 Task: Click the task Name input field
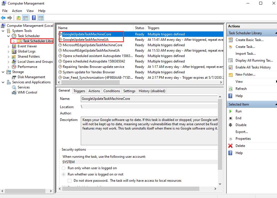click(x=149, y=99)
